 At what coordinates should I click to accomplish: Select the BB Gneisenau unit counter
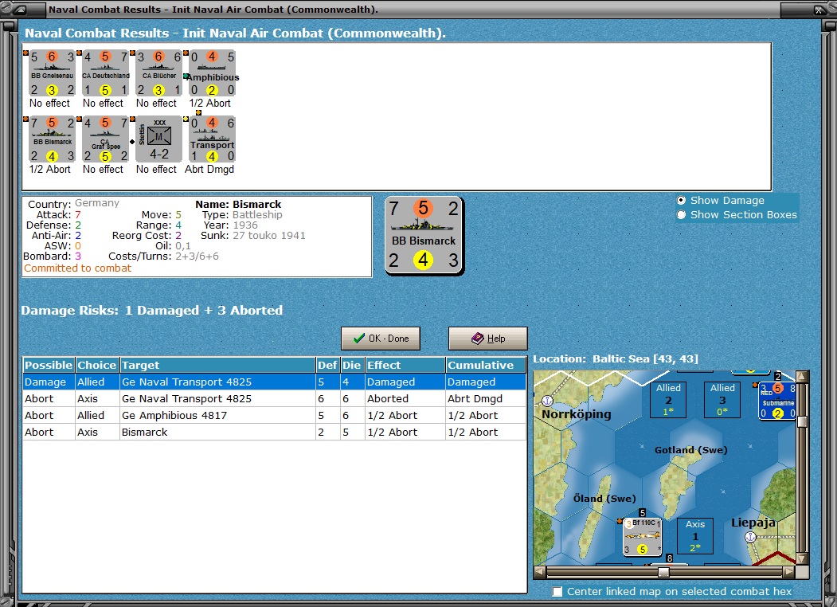pyautogui.click(x=52, y=73)
